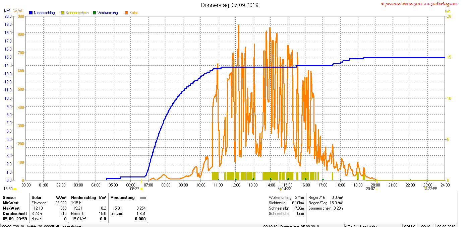Click the dunkel status in the Solar column
The image size is (468, 227).
coord(37,219)
